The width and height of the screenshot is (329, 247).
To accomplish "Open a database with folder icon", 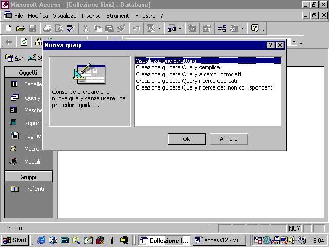I will click(x=21, y=28).
